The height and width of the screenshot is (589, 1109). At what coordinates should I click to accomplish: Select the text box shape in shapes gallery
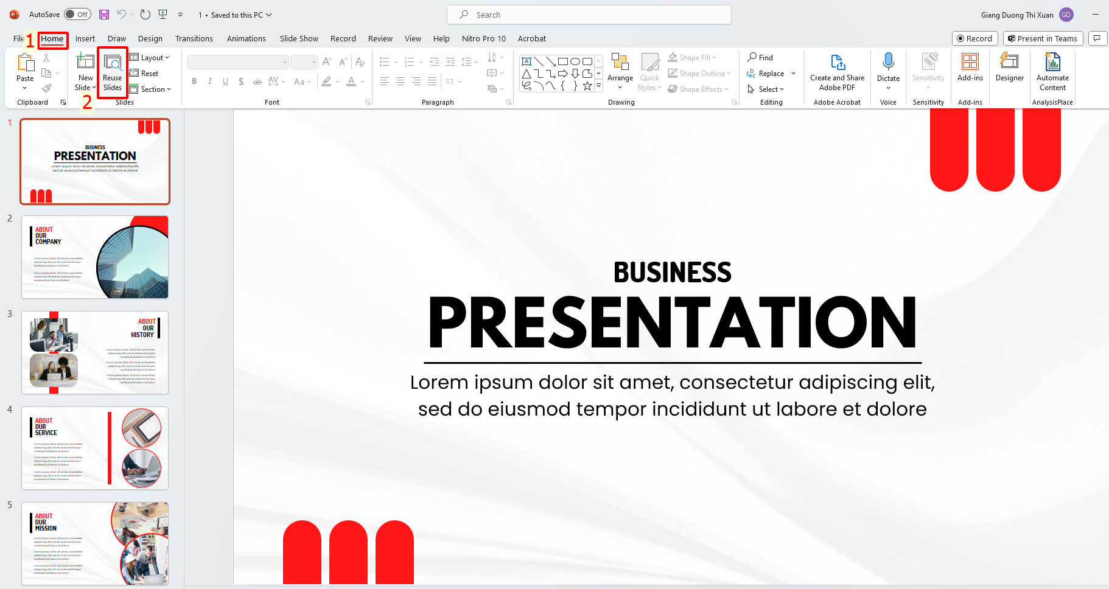(527, 61)
